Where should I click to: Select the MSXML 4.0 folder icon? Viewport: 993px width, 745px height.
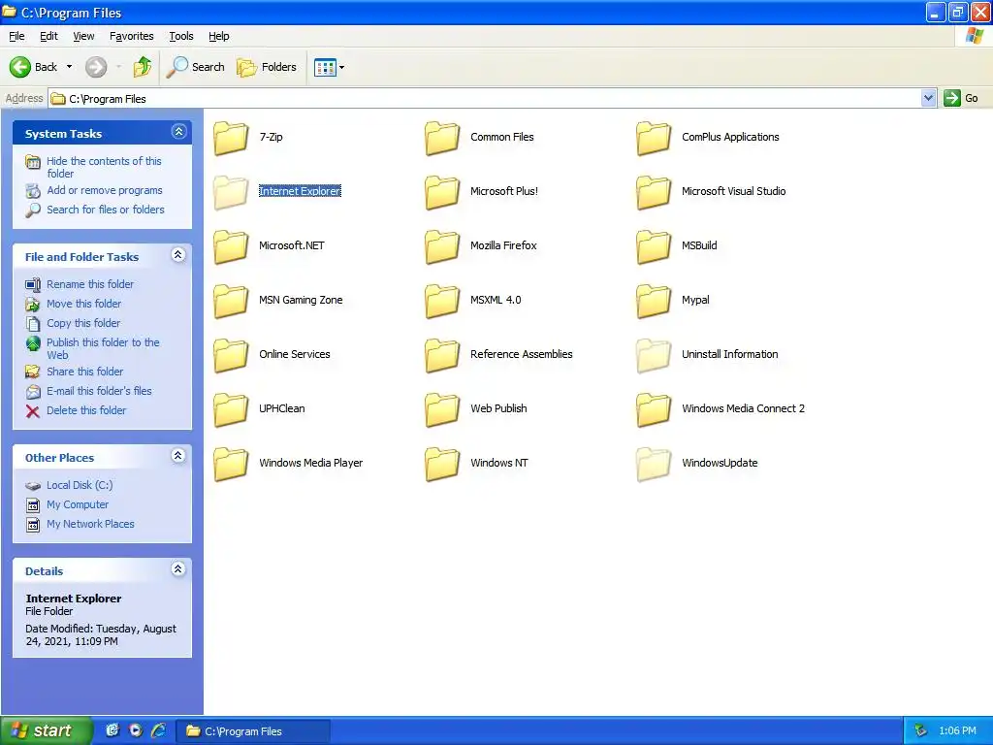pos(442,301)
